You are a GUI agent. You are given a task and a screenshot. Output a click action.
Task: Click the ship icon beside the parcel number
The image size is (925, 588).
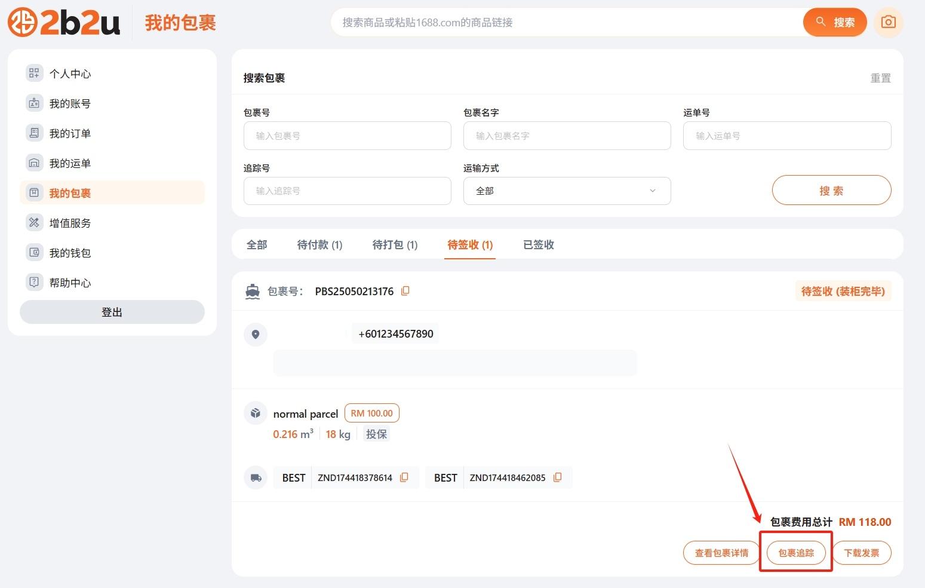point(253,291)
